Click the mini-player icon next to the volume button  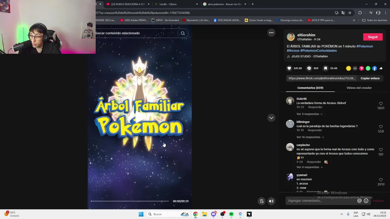[261, 201]
